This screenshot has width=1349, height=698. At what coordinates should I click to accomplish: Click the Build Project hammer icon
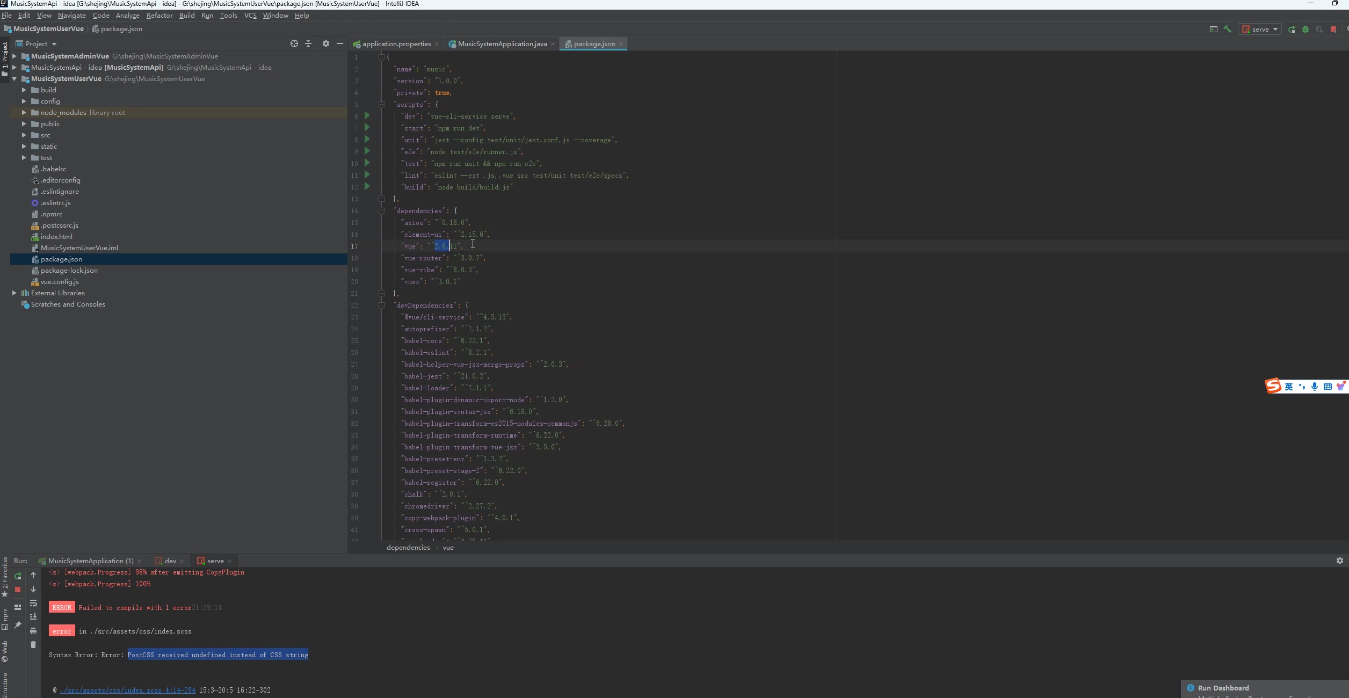pyautogui.click(x=1228, y=29)
